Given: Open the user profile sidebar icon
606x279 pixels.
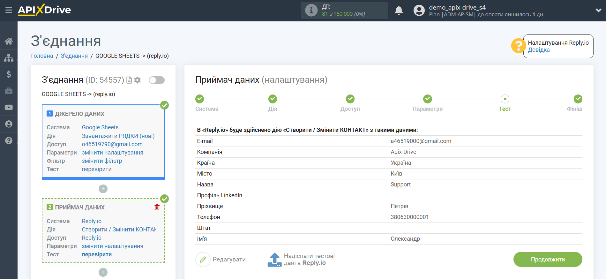Looking at the screenshot, I should click(x=9, y=124).
